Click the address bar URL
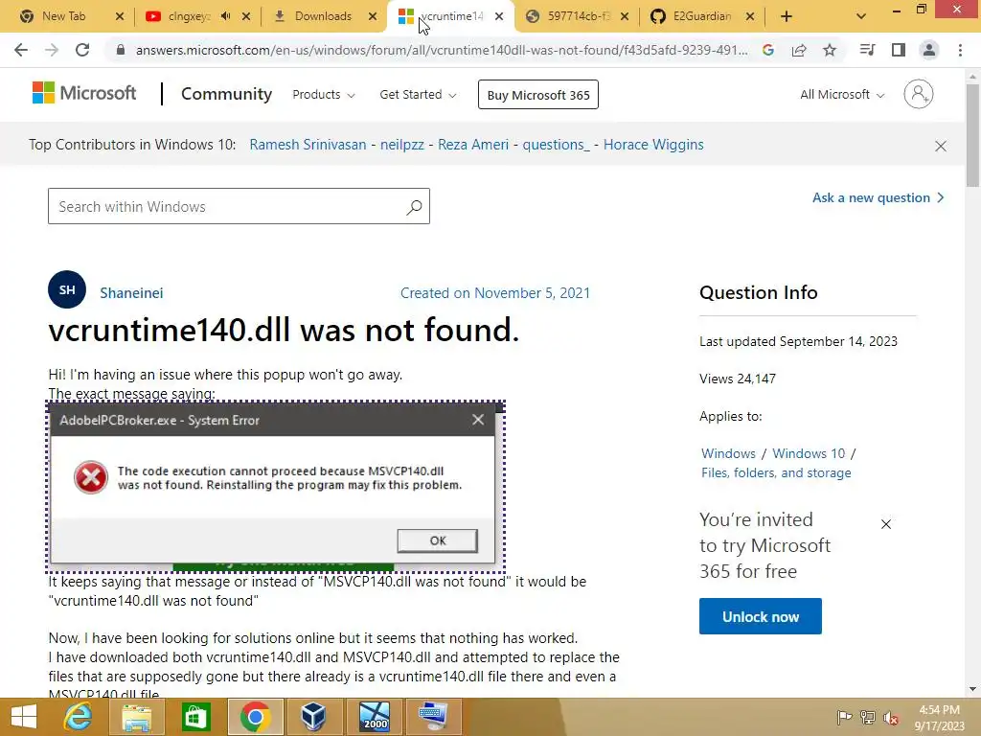Viewport: 981px width, 736px height. coord(441,50)
